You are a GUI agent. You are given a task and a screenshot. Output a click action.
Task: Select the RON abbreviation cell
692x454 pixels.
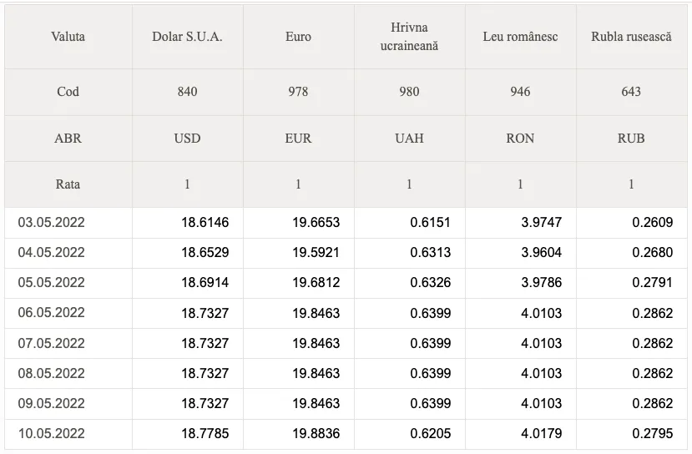click(x=520, y=139)
